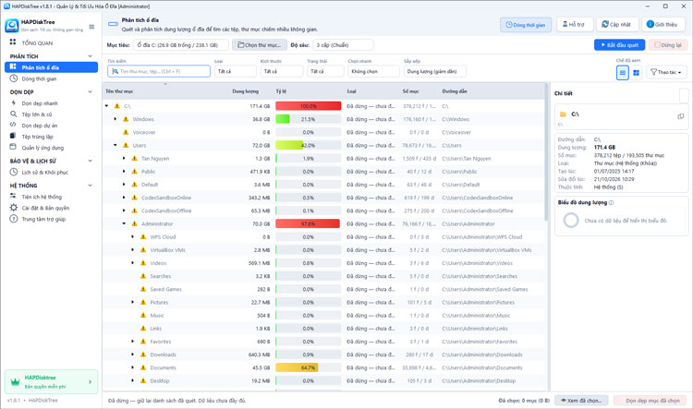Click the 64.7% ratio bar for Documents

[308, 367]
